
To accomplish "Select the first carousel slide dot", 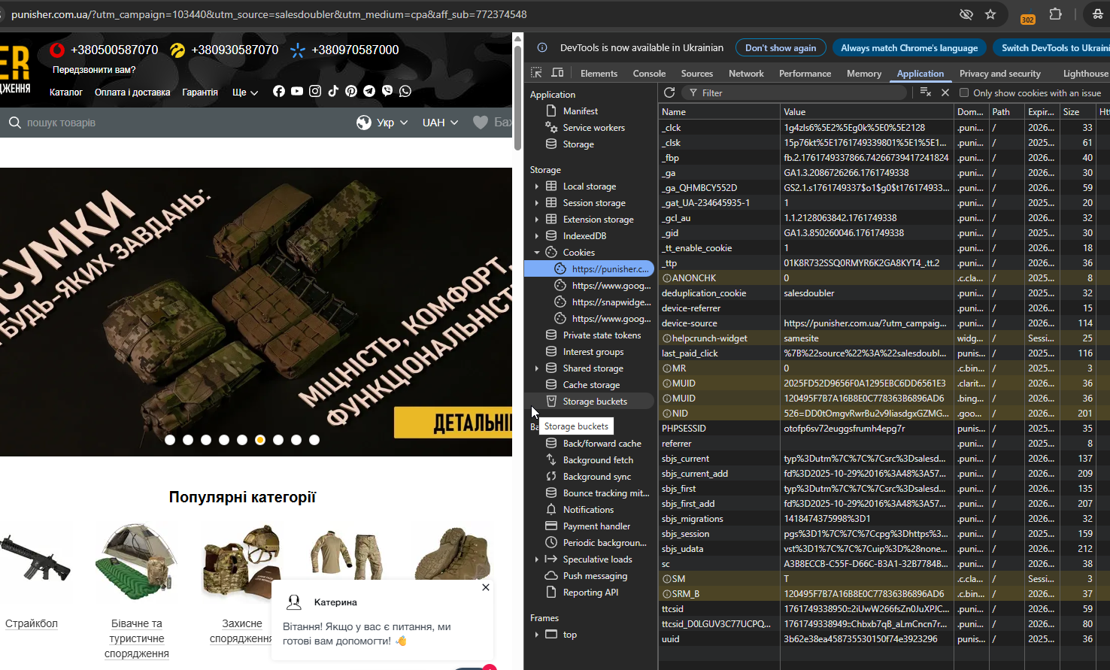I will click(x=170, y=440).
